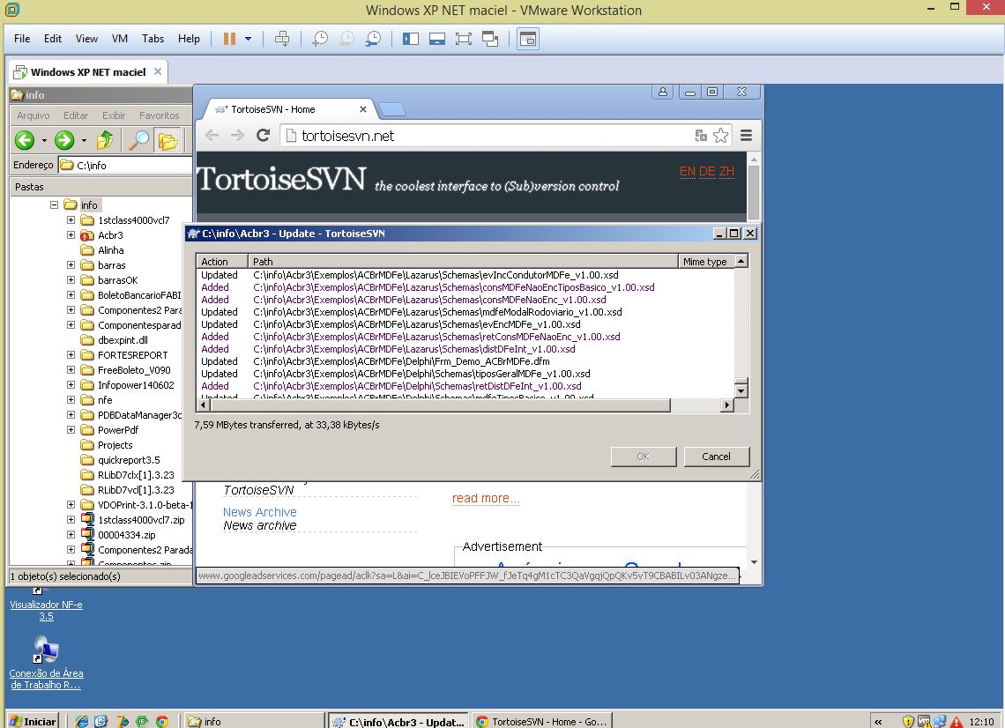Cancel the TortoiseSVN update
The height and width of the screenshot is (728, 1005).
pos(716,457)
